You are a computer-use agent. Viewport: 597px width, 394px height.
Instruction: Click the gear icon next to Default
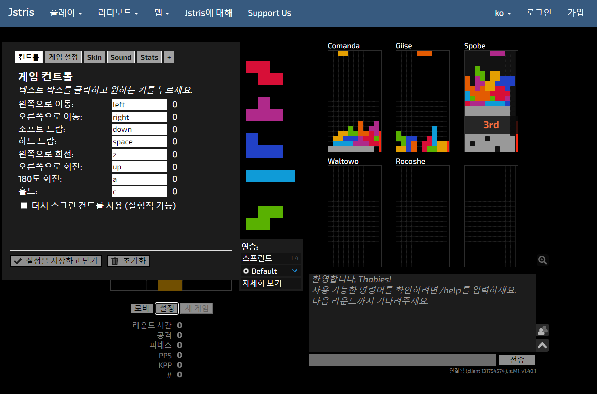coord(246,271)
